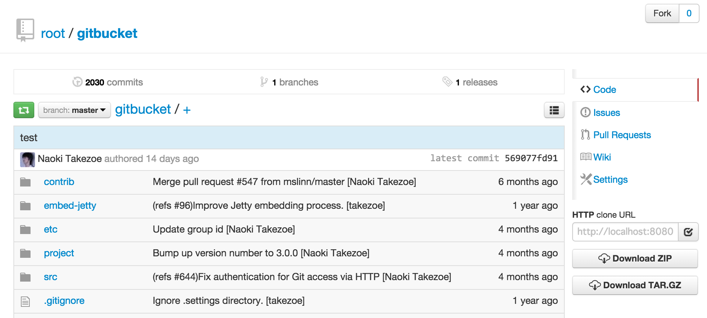Click the commits history clock icon
Screen dimensions: 707x318
[x=77, y=82]
